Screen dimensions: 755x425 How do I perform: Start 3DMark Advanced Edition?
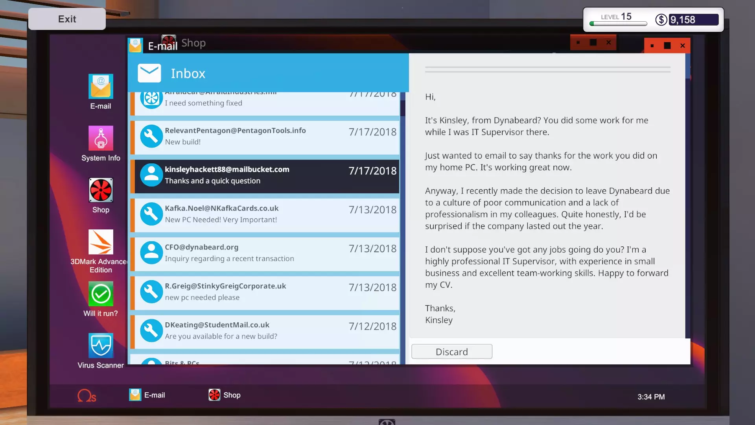[x=101, y=242]
